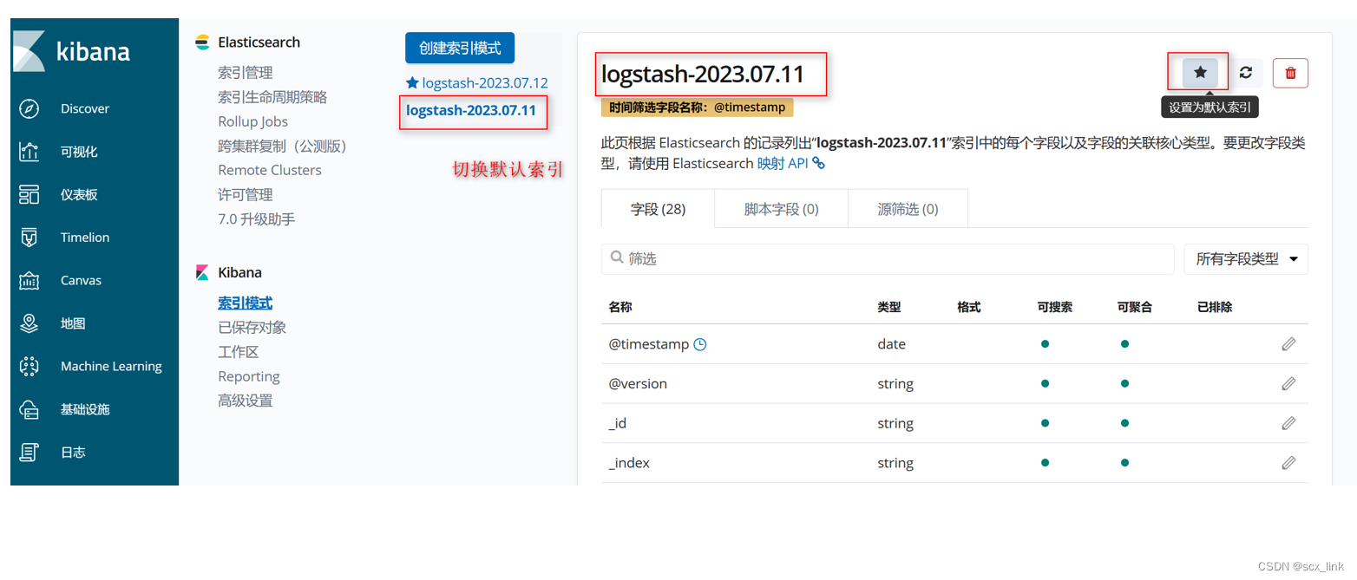
Task: Set index as default with star button
Action: [x=1200, y=73]
